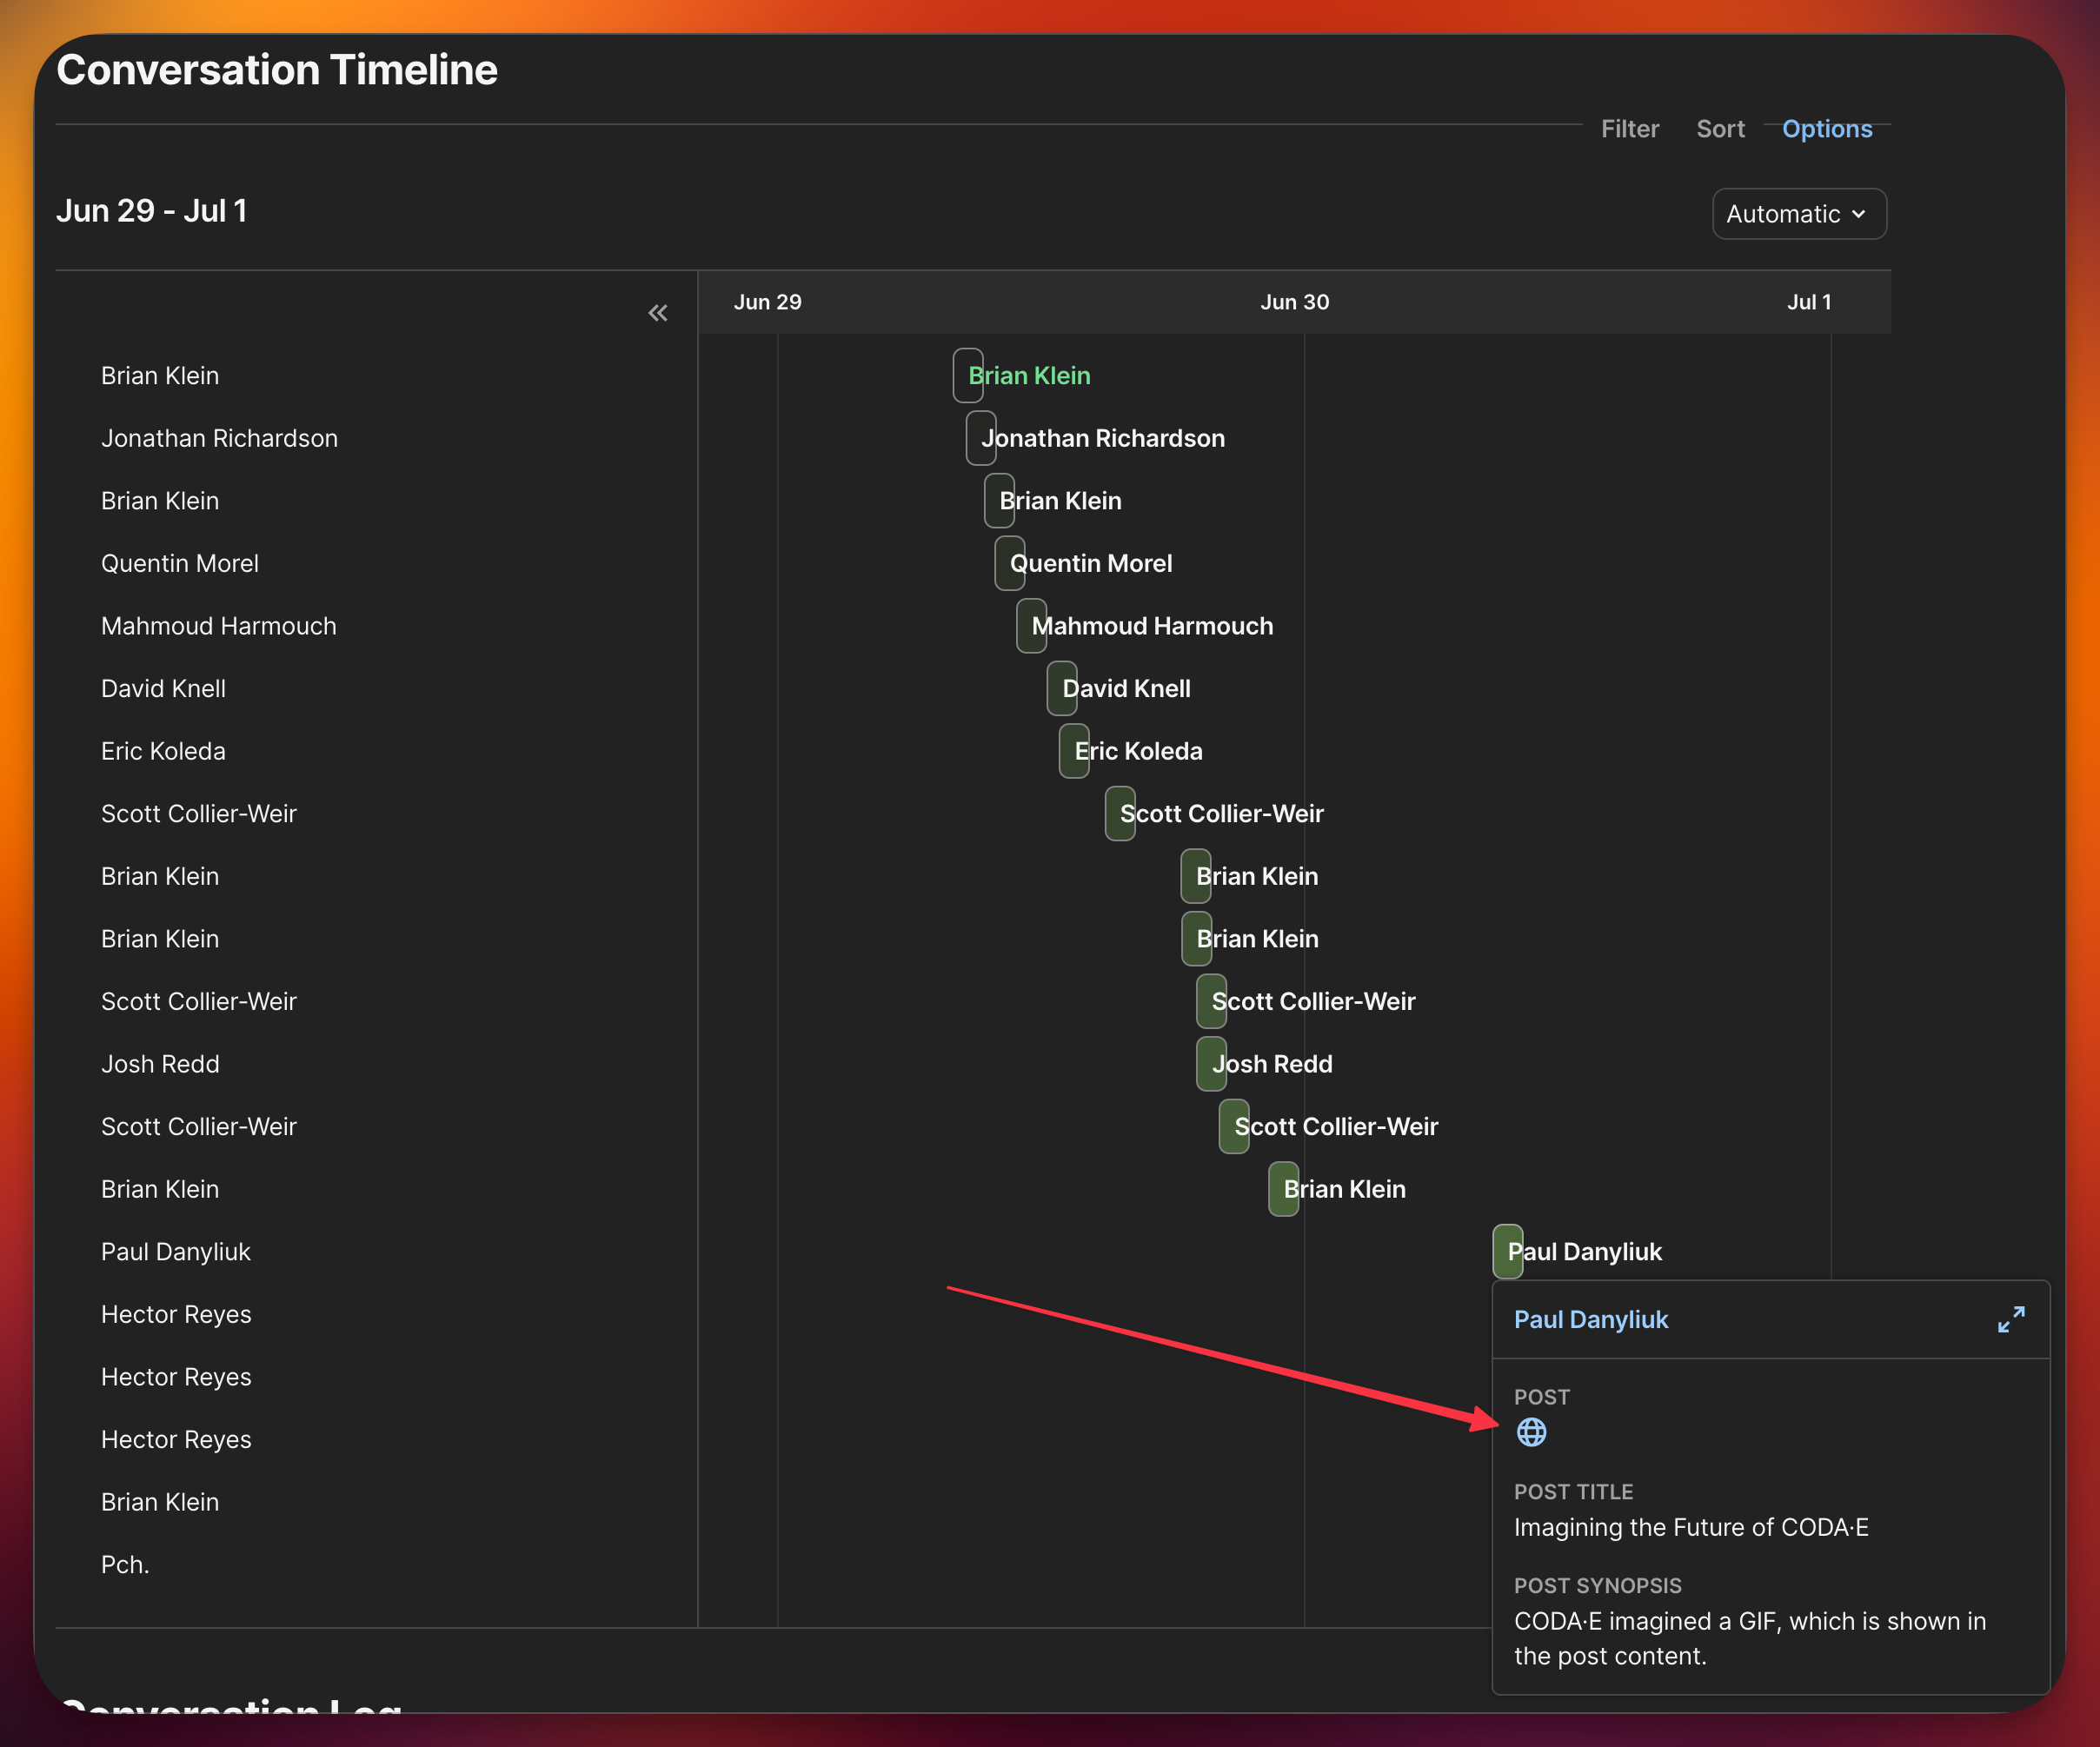Open the Sort menu
The image size is (2100, 1747).
coord(1720,129)
